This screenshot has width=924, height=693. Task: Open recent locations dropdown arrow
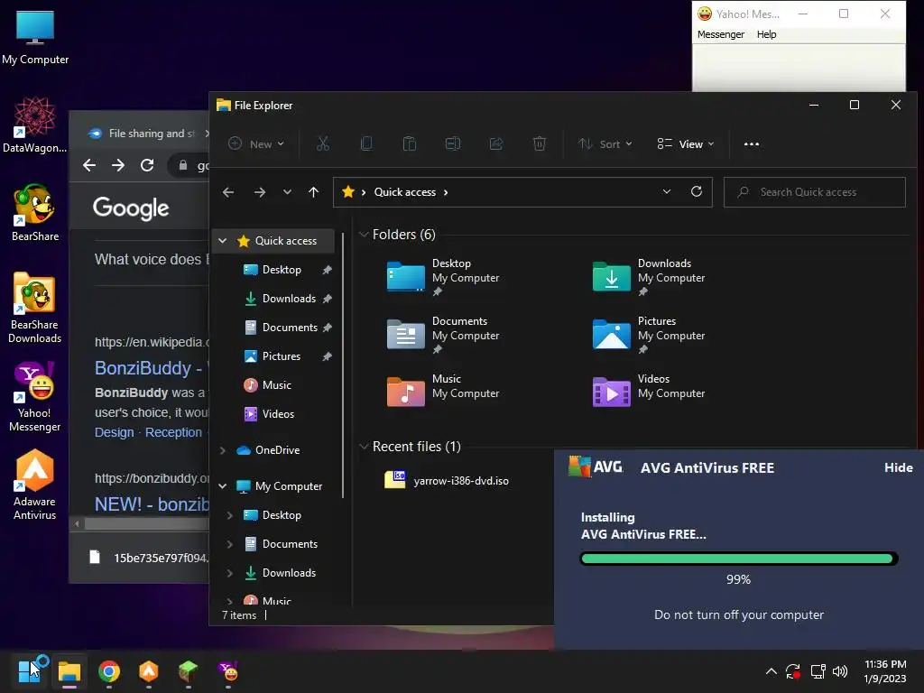(287, 192)
